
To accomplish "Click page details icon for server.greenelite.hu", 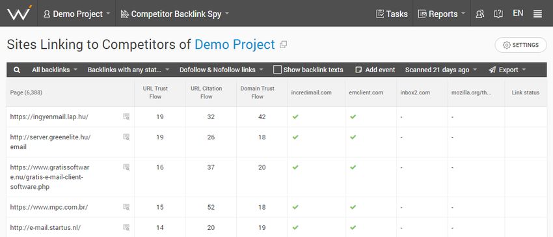I will click(x=126, y=137).
